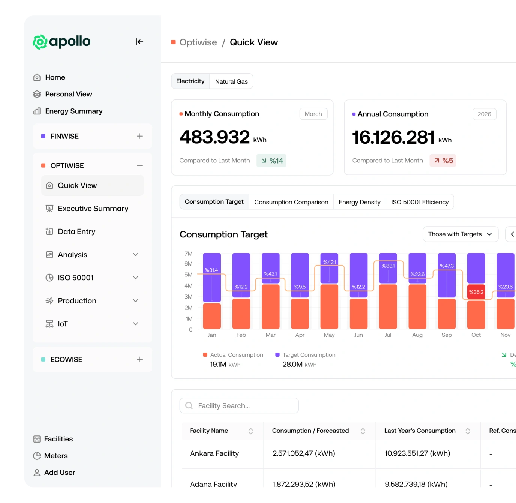Open Those with Targets dropdown
This screenshot has width=516, height=503.
(460, 234)
